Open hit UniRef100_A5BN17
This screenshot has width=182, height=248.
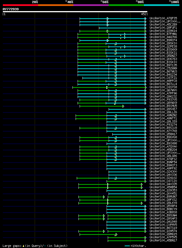[163, 241]
